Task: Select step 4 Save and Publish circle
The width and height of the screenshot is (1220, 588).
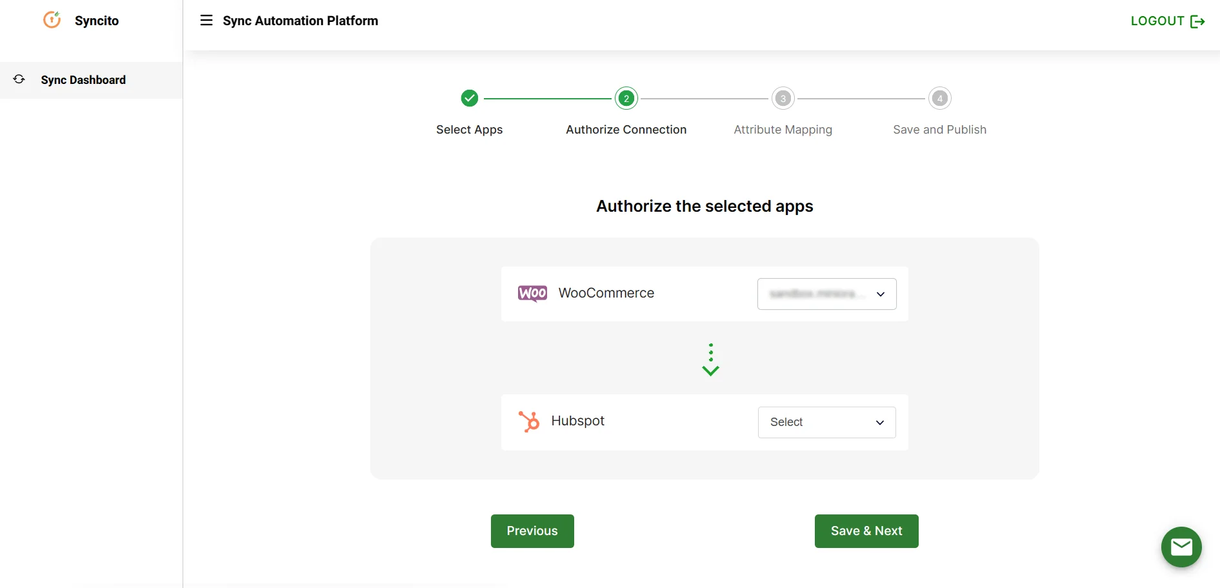Action: [x=939, y=98]
